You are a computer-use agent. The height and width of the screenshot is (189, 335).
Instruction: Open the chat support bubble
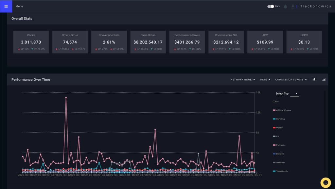pos(326,182)
